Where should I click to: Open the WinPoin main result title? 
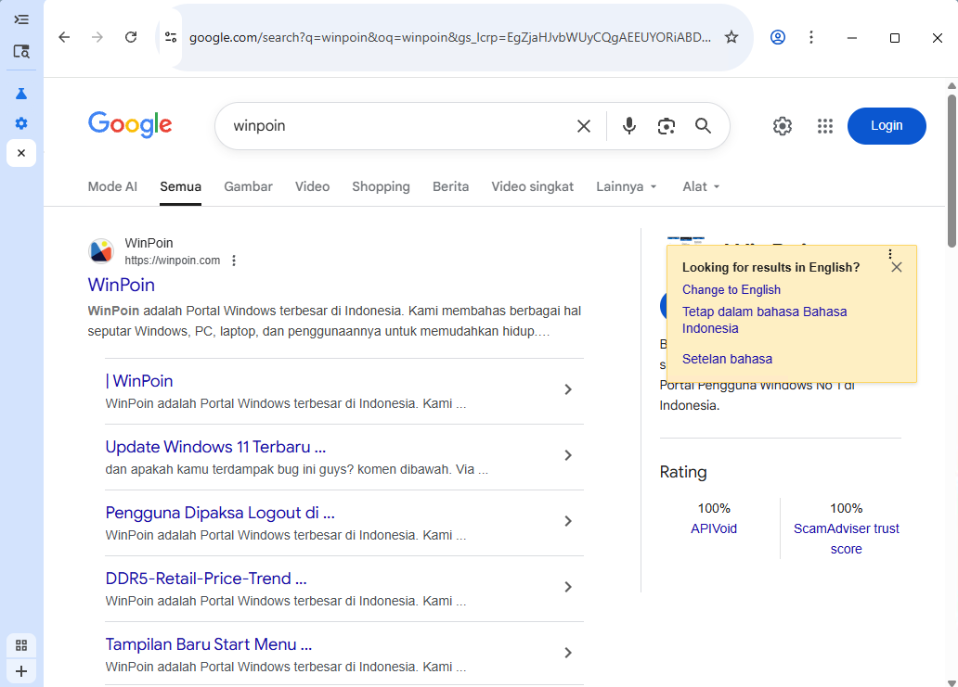(122, 285)
